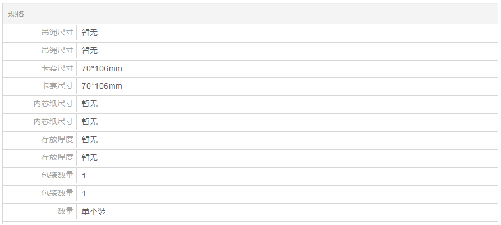
Task: Click the first 吊绳尺寸 label
Action: tap(57, 33)
